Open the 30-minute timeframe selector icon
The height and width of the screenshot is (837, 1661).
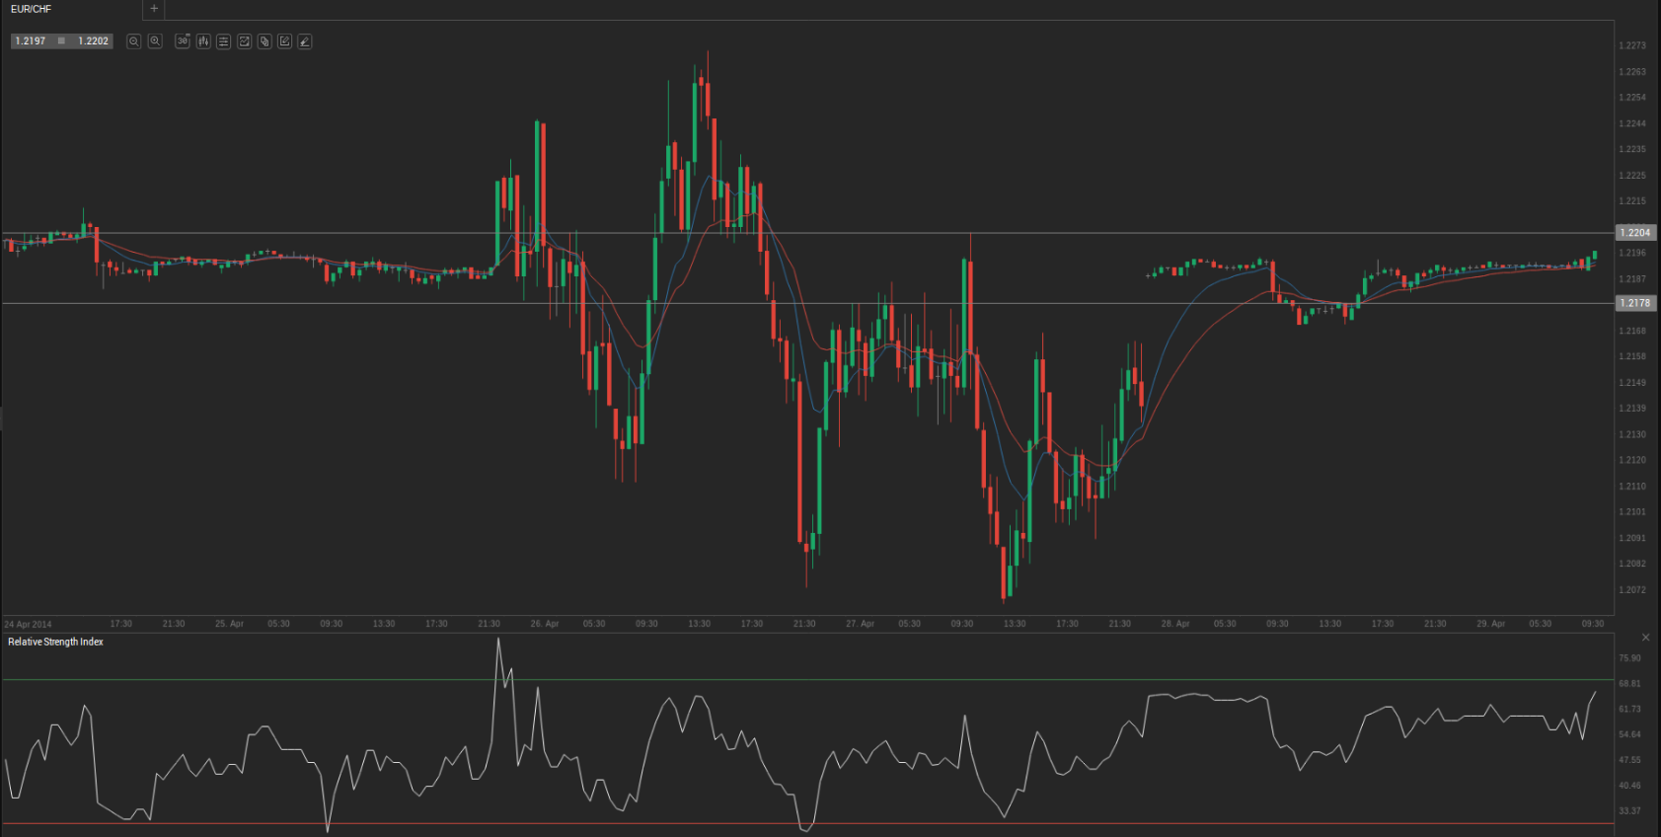click(183, 41)
